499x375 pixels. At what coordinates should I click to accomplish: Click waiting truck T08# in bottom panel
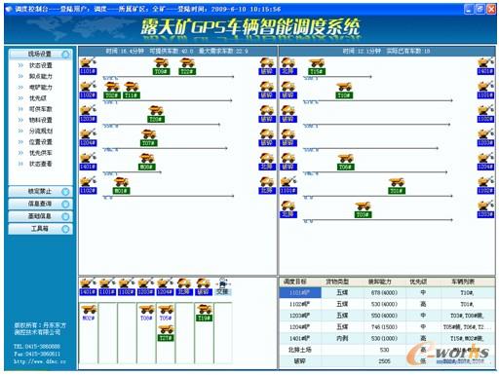point(146,313)
